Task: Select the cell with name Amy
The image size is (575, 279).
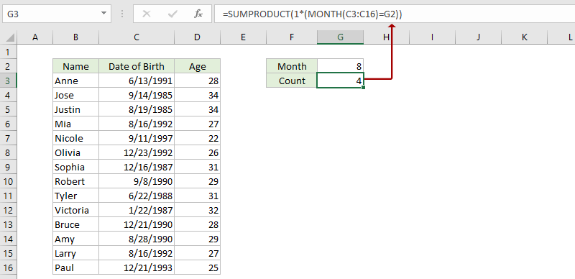Action: click(75, 239)
